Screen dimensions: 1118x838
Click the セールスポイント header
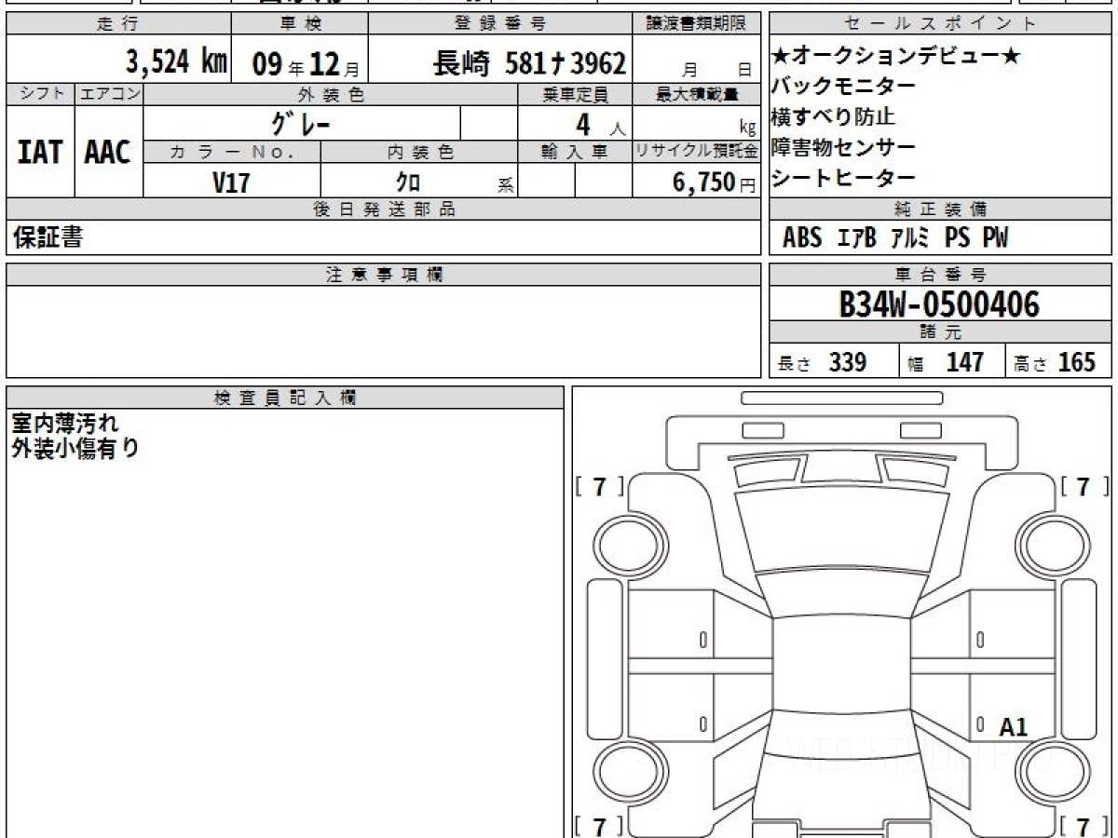pyautogui.click(x=940, y=24)
